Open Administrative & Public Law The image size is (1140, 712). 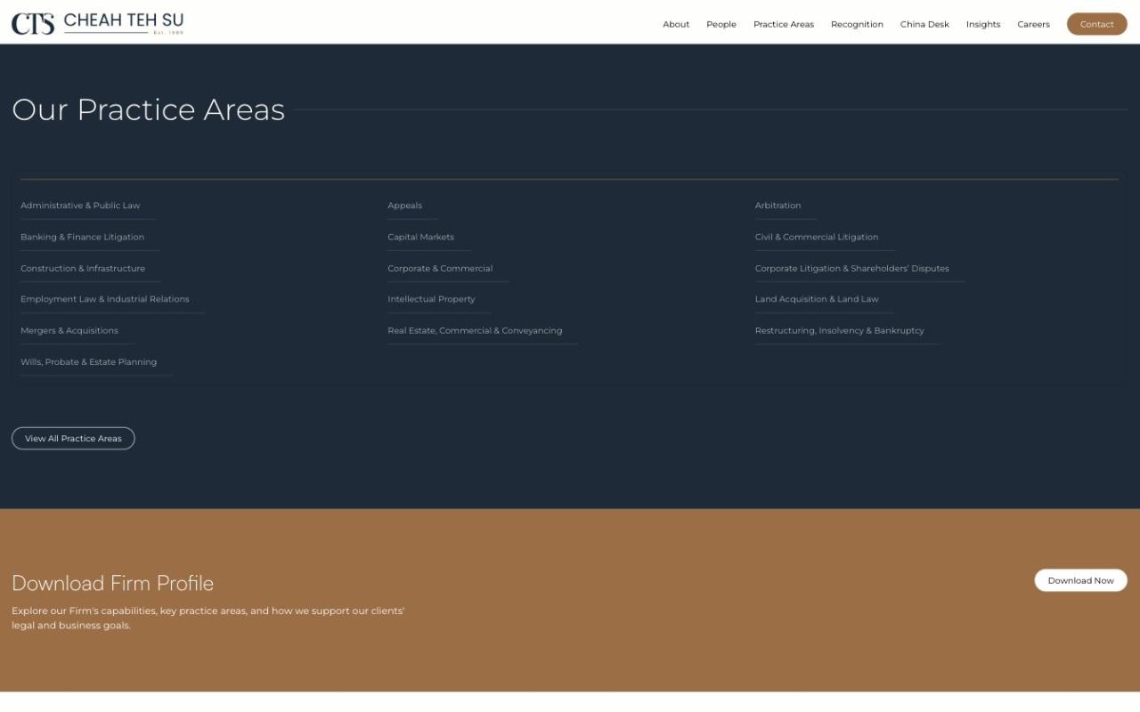[80, 206]
